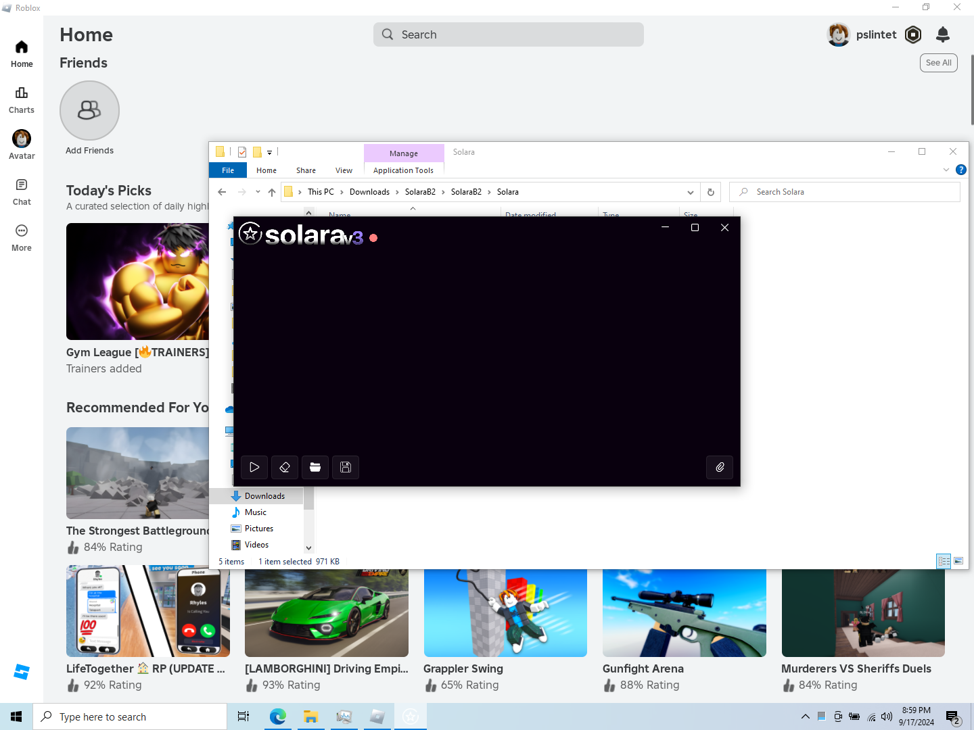
Task: Select Music in navigation pane
Action: click(256, 512)
